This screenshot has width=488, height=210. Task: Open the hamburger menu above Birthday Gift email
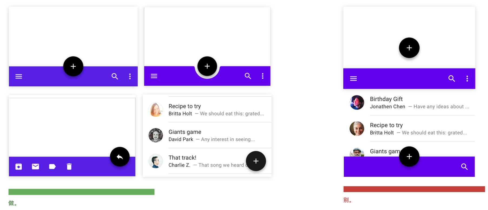pos(353,79)
